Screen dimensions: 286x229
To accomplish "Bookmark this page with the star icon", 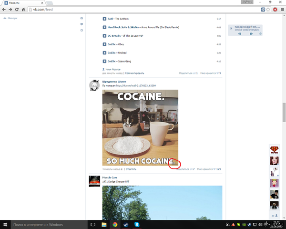I will point(269,10).
